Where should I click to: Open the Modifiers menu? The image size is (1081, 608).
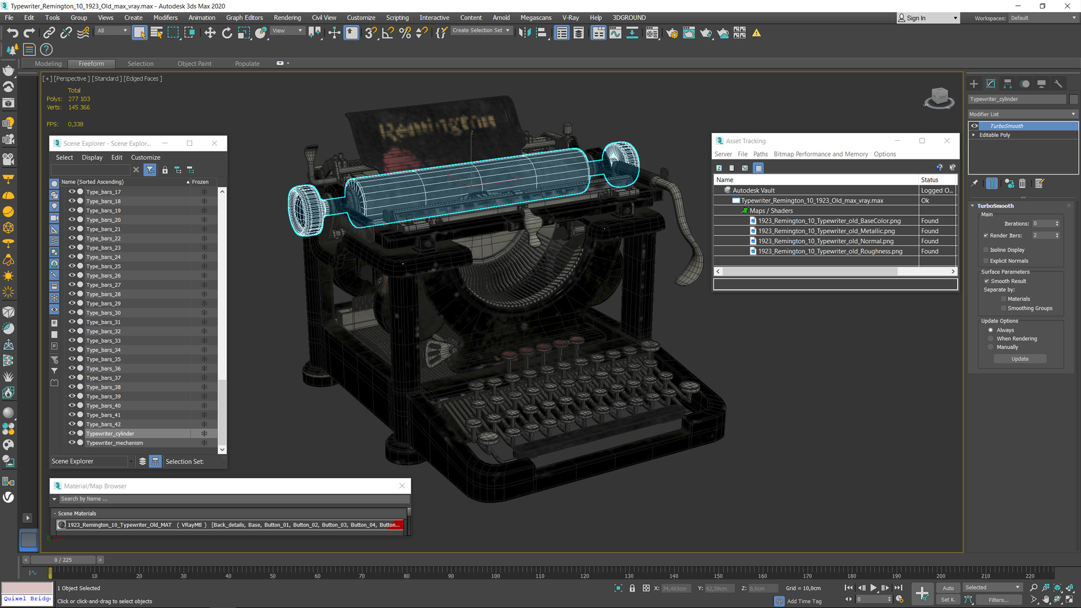166,17
